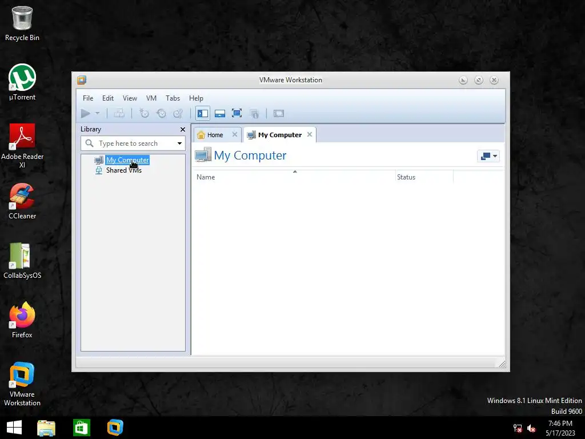The height and width of the screenshot is (439, 585).
Task: Open the Edit menu
Action: pyautogui.click(x=108, y=98)
